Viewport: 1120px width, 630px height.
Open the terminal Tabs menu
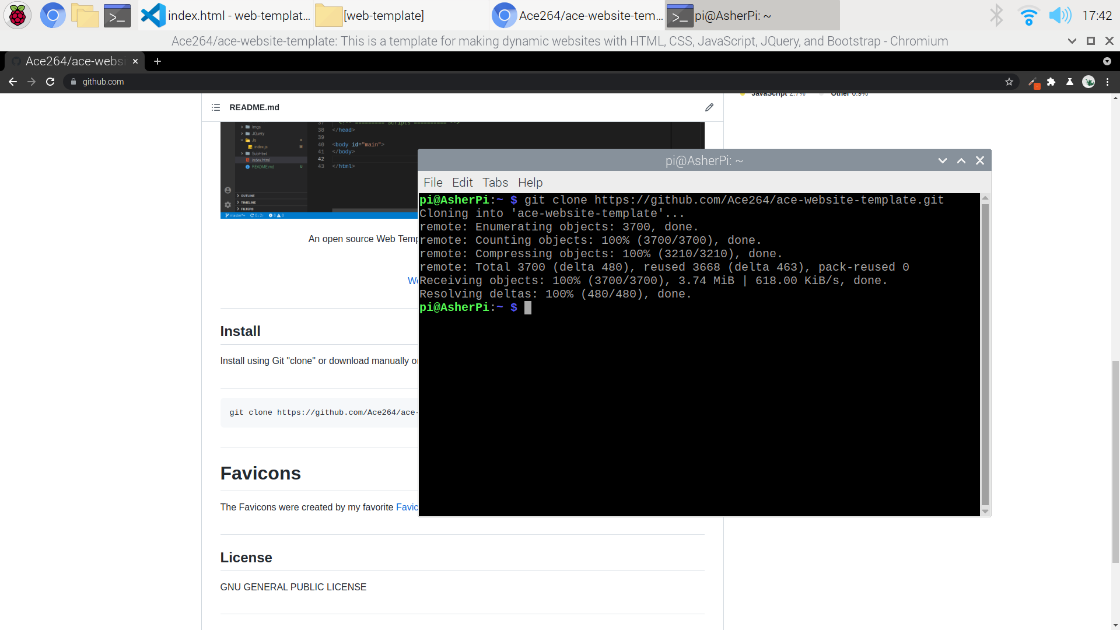point(495,183)
